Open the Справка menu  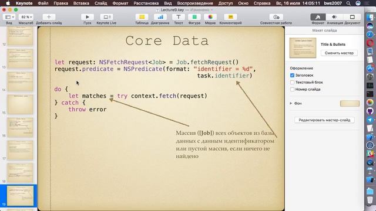pyautogui.click(x=262, y=4)
